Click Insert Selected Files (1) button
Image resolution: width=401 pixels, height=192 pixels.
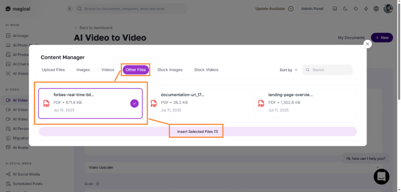coord(197,131)
